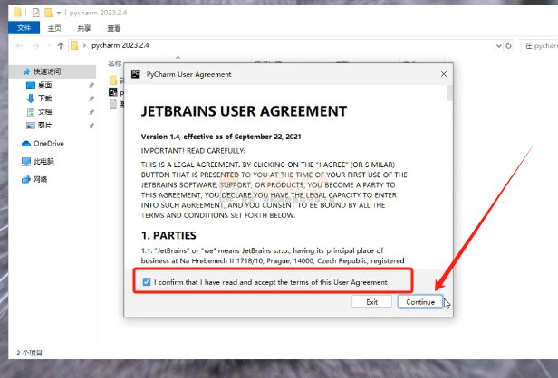Click the pin icon next to 文档
Viewport: 558px width, 378px height.
point(91,112)
